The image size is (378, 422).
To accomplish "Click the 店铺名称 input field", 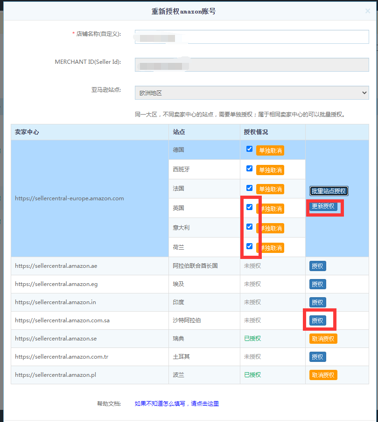I will tap(252, 37).
